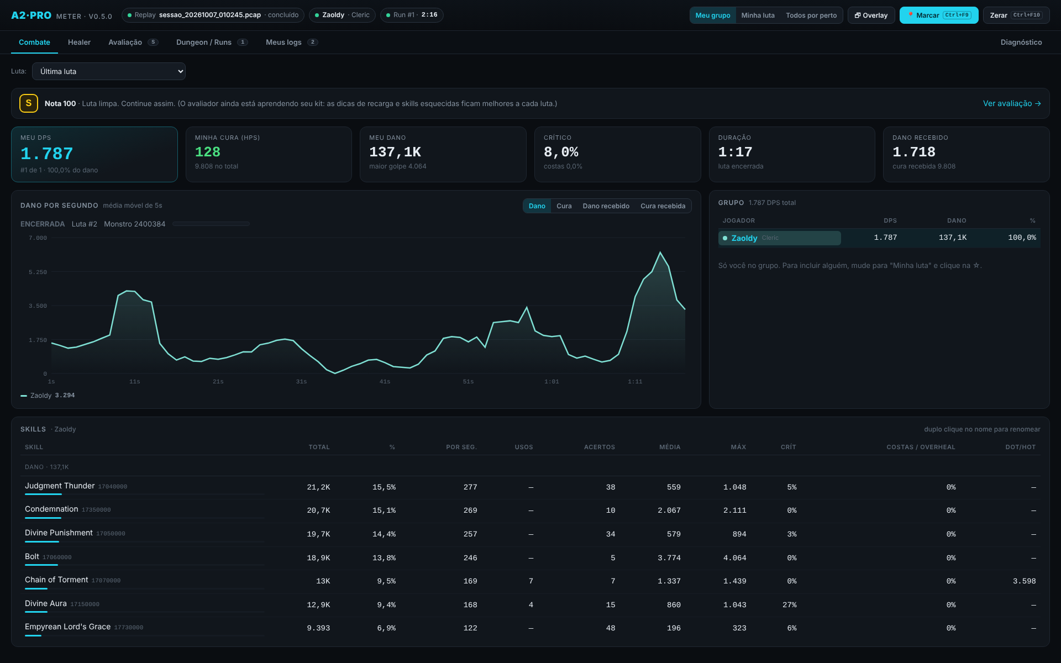Screen dimensions: 1061x663
Task: Switch to the Healer tab
Action: pos(79,43)
